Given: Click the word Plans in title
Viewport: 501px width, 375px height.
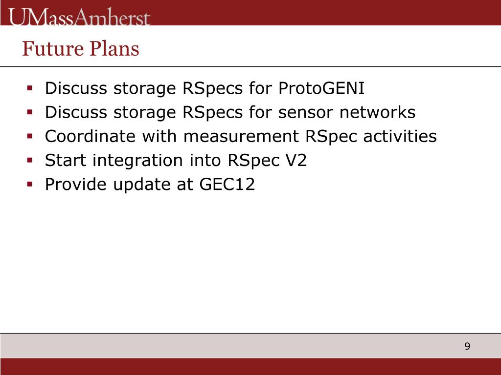Looking at the screenshot, I should 114,48.
